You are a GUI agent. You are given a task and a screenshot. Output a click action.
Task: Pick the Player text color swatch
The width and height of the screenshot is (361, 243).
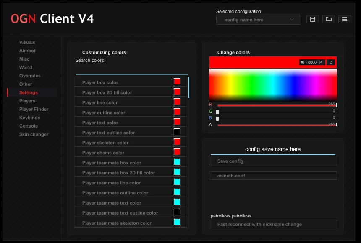click(x=177, y=122)
